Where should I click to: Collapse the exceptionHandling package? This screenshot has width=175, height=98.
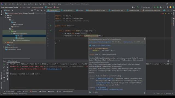coord(12,33)
